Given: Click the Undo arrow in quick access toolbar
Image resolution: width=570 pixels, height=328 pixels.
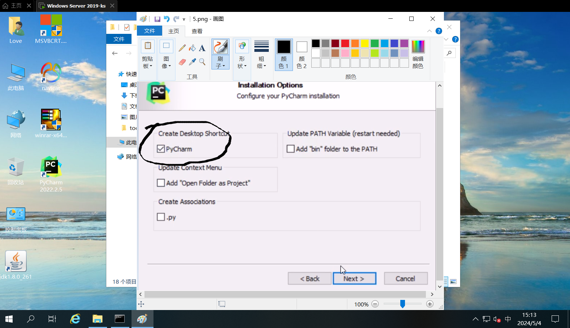Looking at the screenshot, I should click(x=166, y=19).
